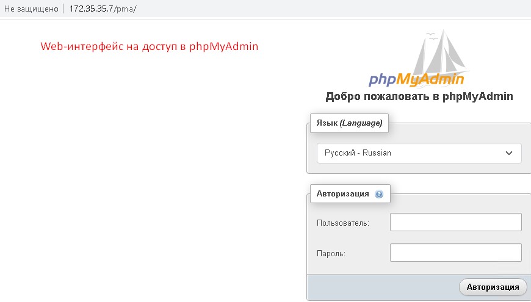This screenshot has width=531, height=302.
Task: Click the orange and blue phpMyAdmin logo text
Action: click(416, 79)
